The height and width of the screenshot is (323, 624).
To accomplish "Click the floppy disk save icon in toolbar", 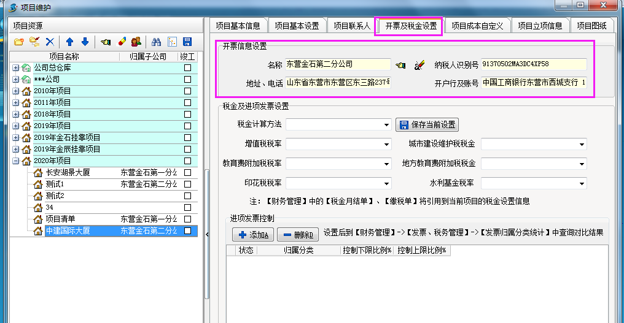I will pos(187,42).
